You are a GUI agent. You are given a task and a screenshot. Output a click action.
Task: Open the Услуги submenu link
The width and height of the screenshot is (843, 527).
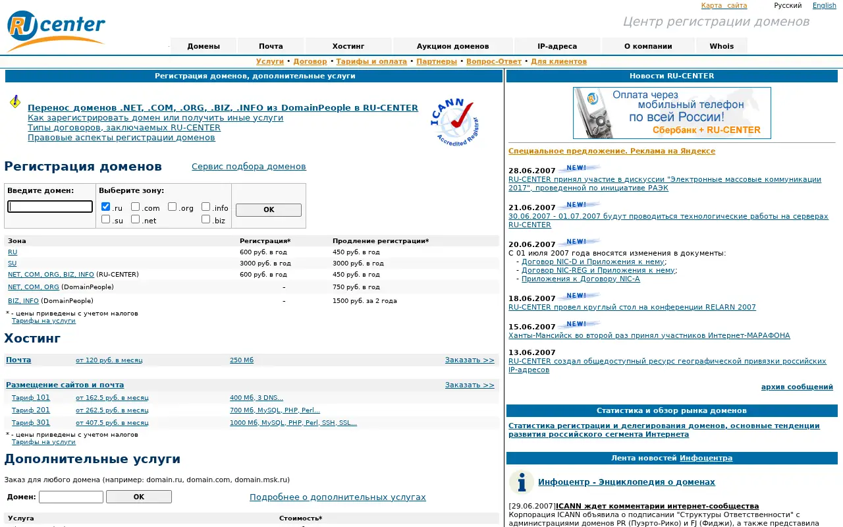pos(270,61)
